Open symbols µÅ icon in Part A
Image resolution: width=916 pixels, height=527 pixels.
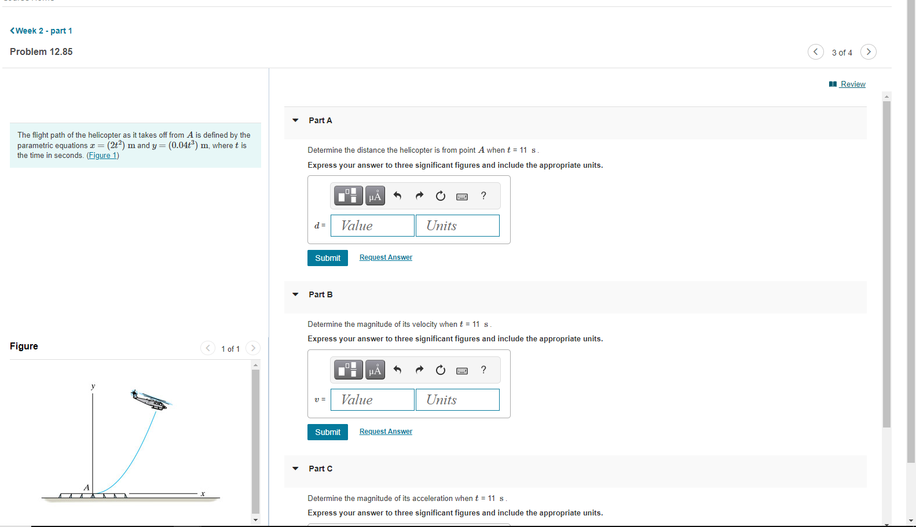tap(375, 196)
